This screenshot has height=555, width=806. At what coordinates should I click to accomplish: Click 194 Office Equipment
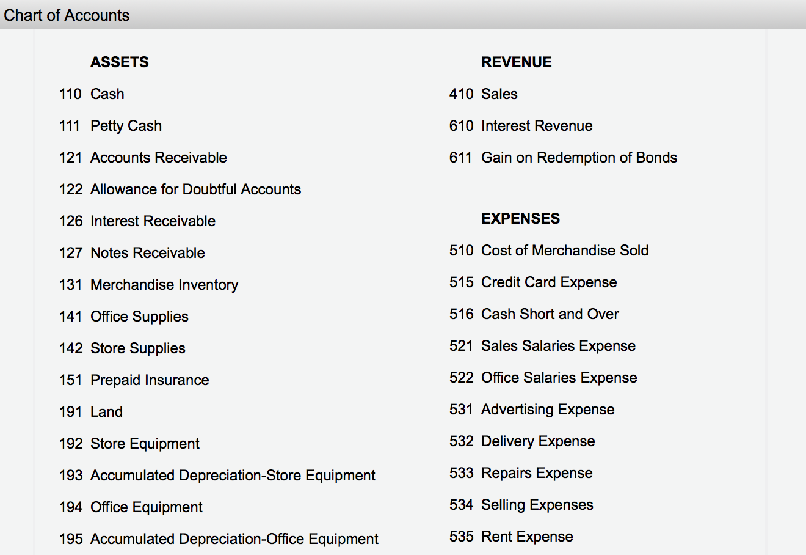131,507
